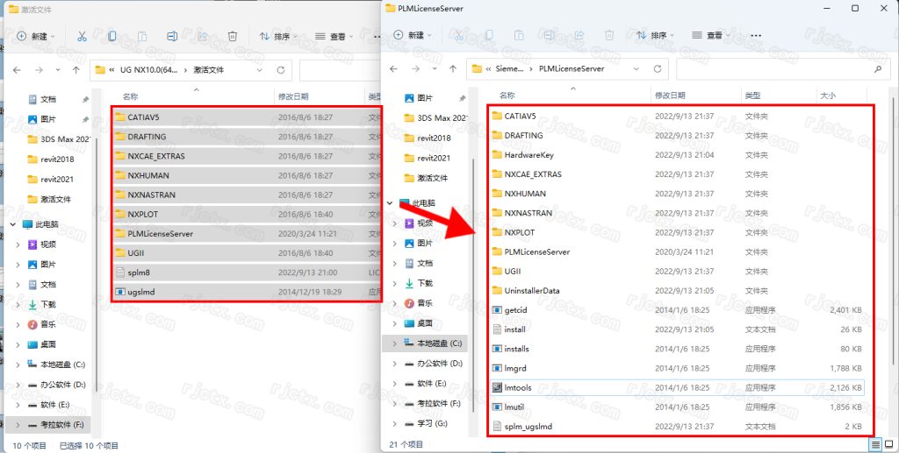Viewport: 899px width, 453px height.
Task: Select the splm8 license file
Action: 140,273
